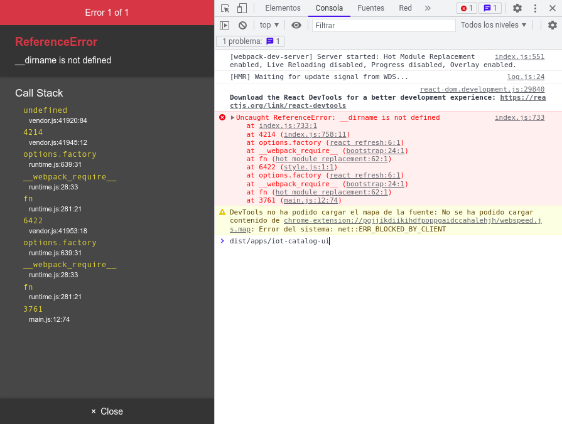Toggle the 1 problema badge
562x424 pixels.
(x=249, y=40)
